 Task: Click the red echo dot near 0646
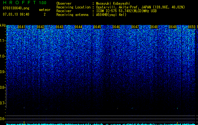(117, 108)
